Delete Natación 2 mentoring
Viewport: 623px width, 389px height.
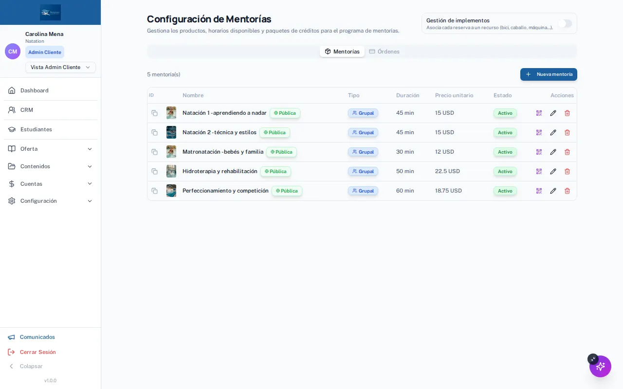point(567,132)
